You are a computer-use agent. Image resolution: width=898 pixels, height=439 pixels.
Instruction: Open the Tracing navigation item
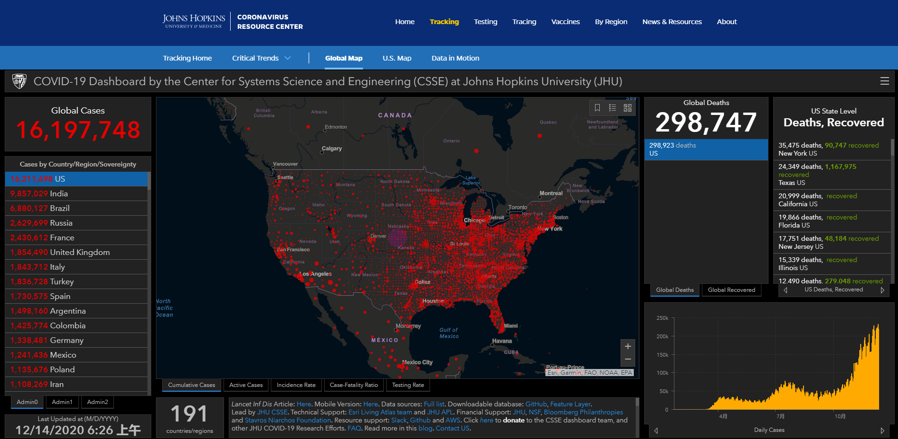(x=524, y=22)
